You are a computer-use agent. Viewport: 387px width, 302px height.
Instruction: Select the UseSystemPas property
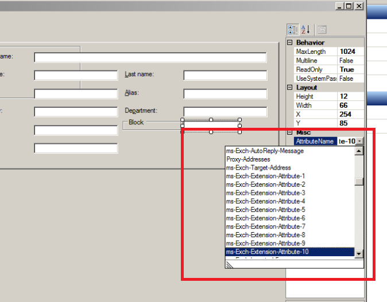(x=315, y=79)
